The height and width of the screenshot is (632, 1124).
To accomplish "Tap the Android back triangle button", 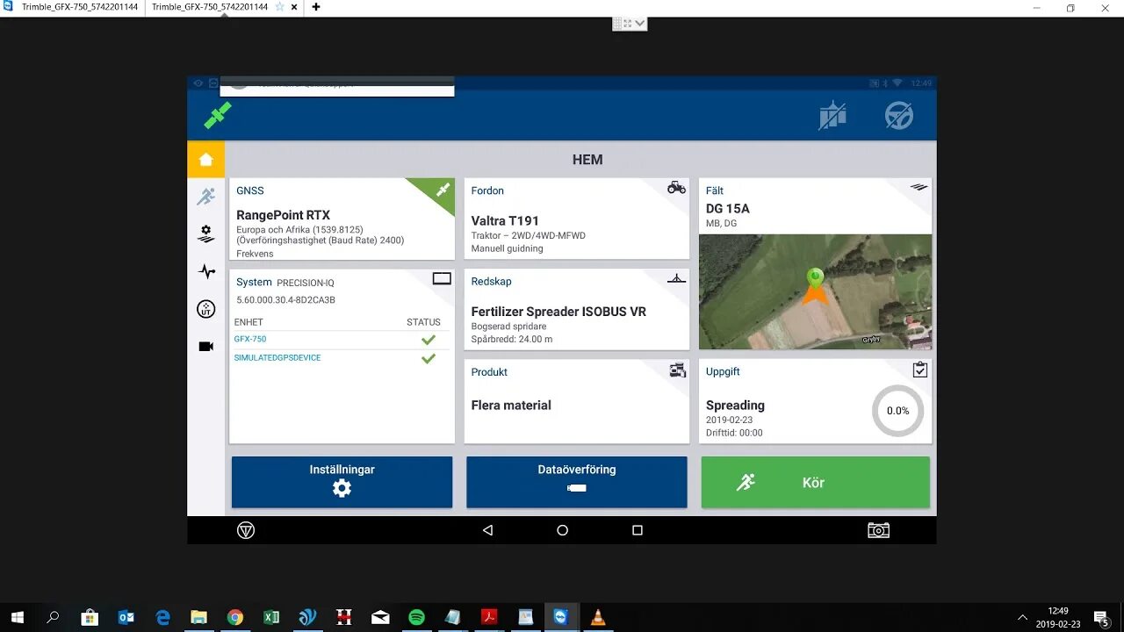I will (487, 530).
